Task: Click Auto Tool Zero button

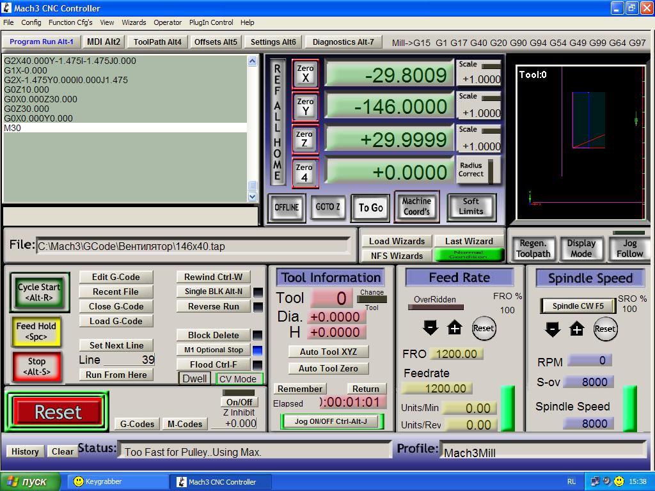Action: [x=328, y=368]
